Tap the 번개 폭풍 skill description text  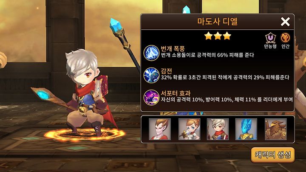pyautogui.click(x=207, y=55)
